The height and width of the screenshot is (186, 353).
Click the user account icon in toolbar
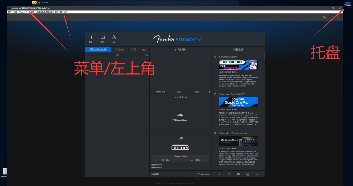point(324,17)
